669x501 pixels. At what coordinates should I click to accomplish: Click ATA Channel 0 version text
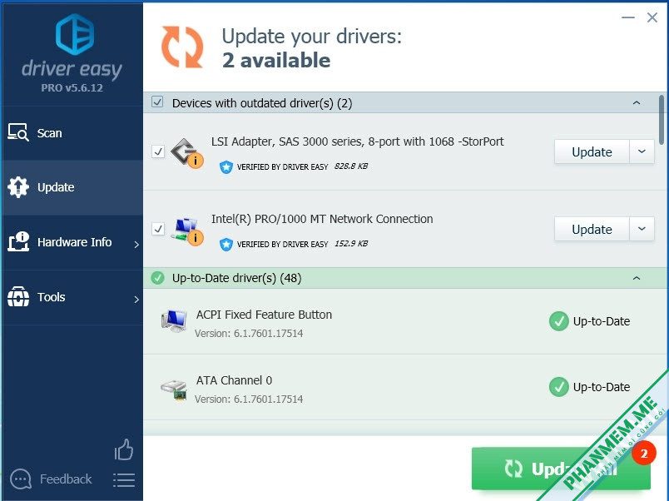coord(249,399)
